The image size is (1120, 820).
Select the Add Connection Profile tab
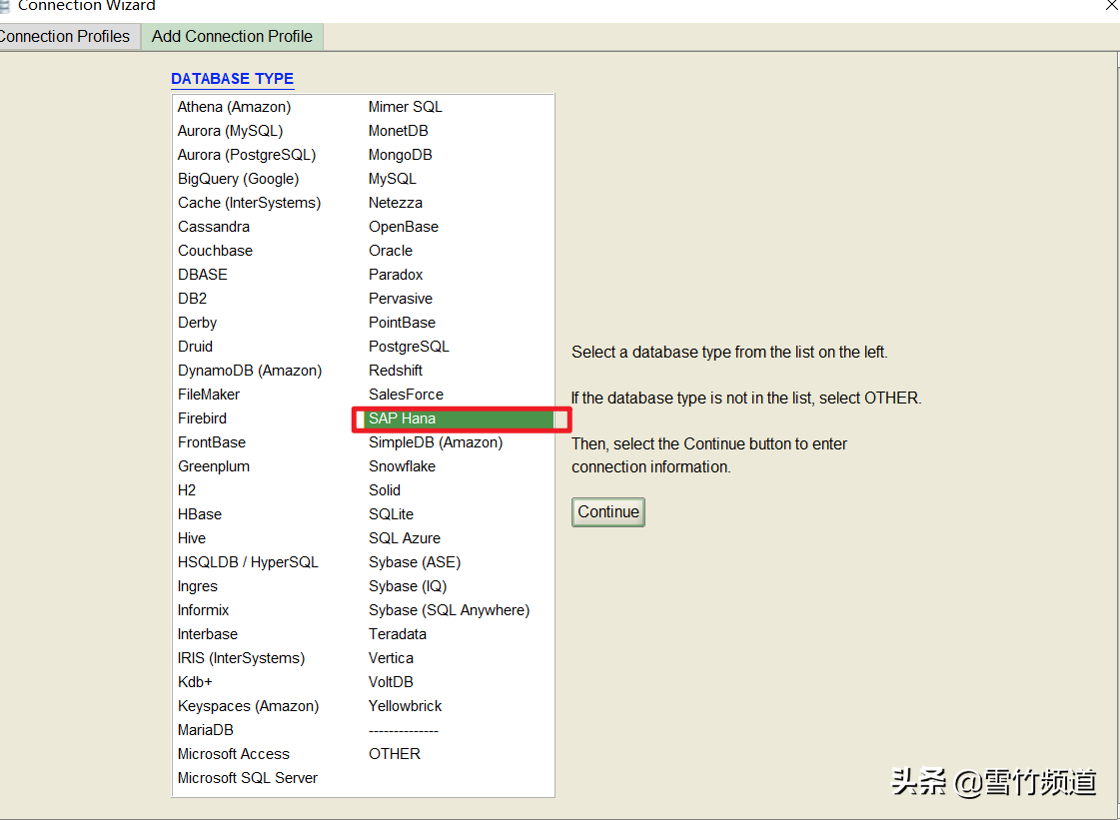232,36
